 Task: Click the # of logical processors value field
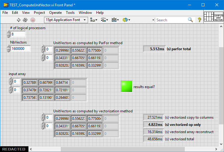(x=18, y=34)
